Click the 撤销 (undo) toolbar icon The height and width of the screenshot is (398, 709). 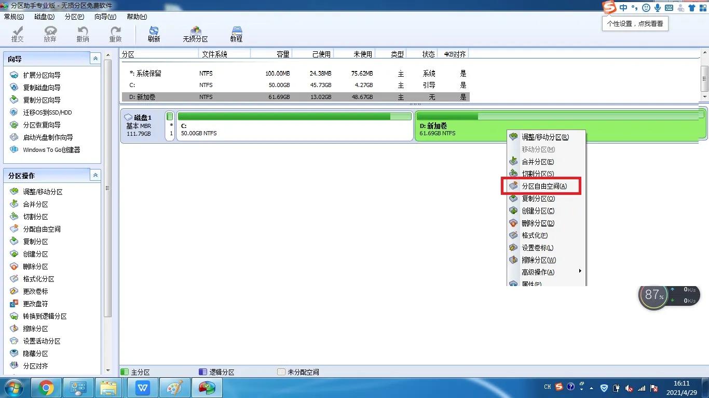point(83,34)
